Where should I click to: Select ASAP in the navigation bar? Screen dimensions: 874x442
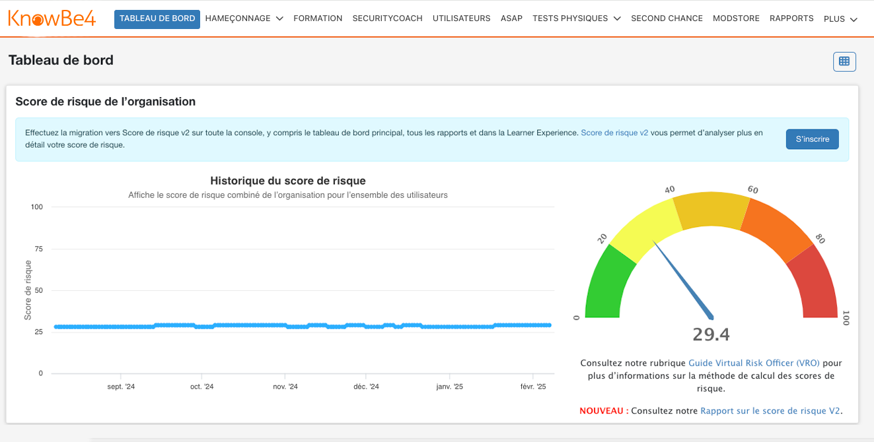point(511,18)
